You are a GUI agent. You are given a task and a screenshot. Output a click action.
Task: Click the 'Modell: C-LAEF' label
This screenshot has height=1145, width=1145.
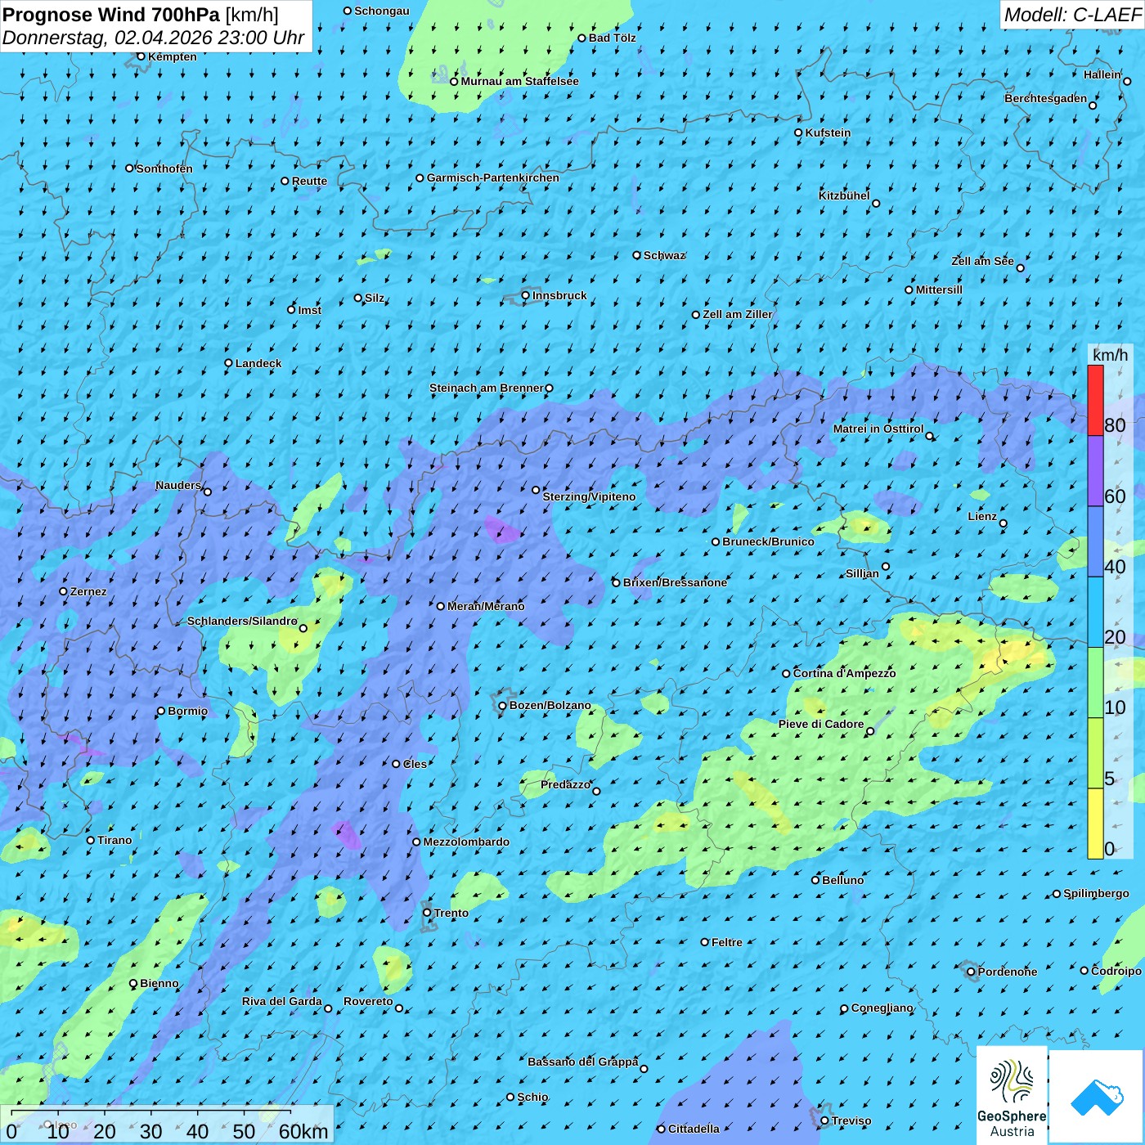(x=1072, y=15)
